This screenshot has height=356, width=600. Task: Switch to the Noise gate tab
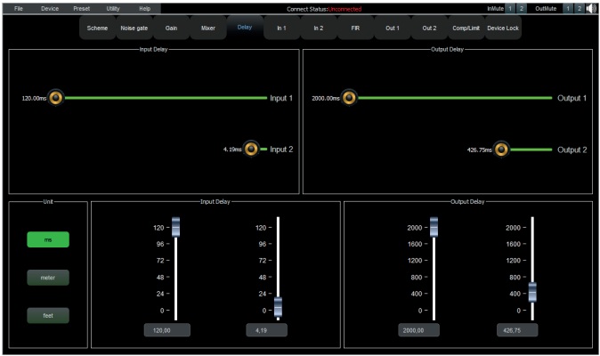pyautogui.click(x=134, y=28)
